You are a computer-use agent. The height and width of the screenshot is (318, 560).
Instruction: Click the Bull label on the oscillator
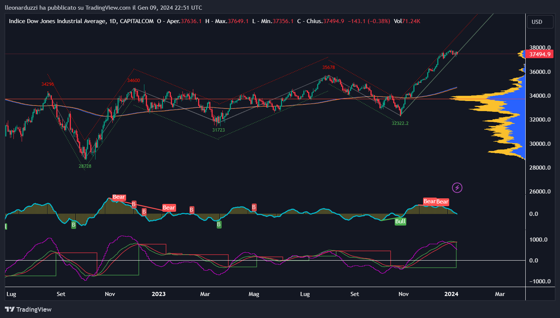coord(400,221)
